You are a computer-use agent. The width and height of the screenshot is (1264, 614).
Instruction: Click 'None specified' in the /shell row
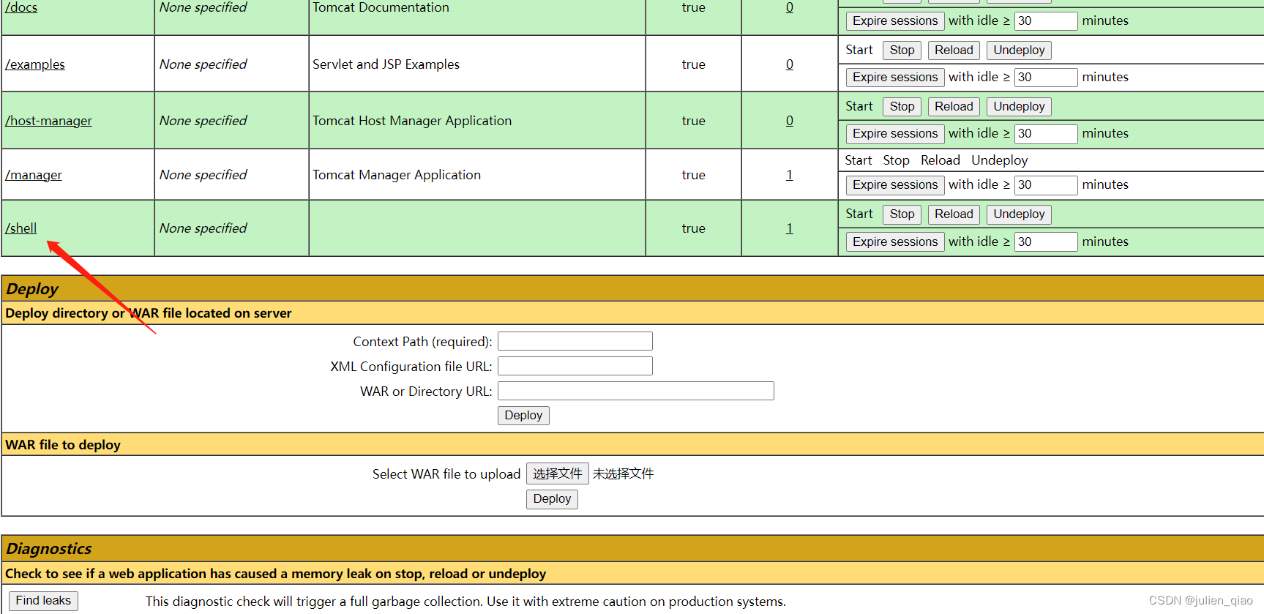(203, 228)
